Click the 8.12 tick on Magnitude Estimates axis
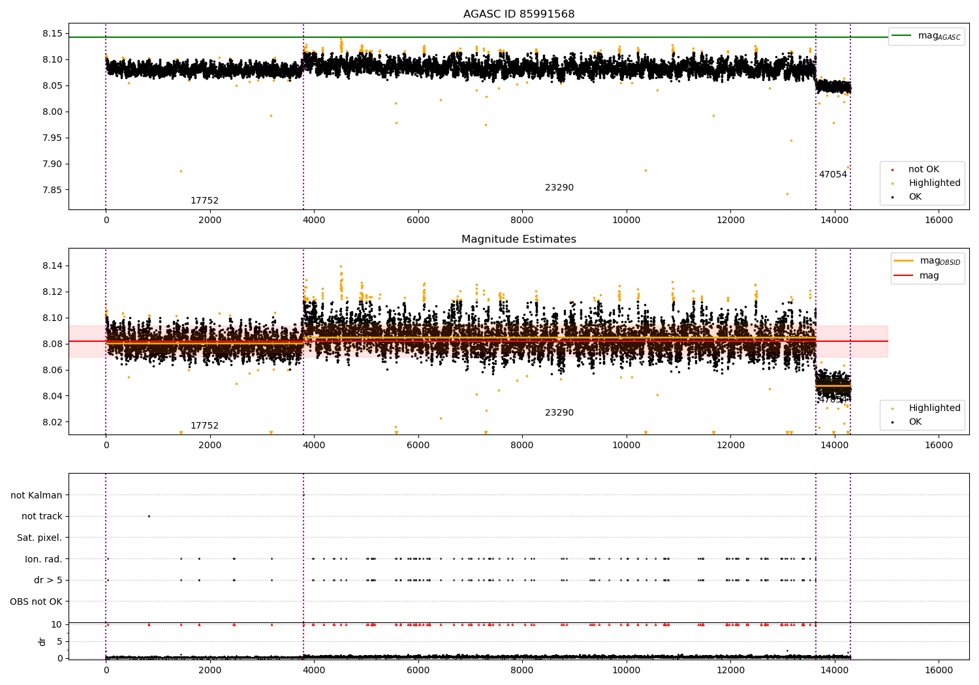The width and height of the screenshot is (979, 685). point(52,292)
